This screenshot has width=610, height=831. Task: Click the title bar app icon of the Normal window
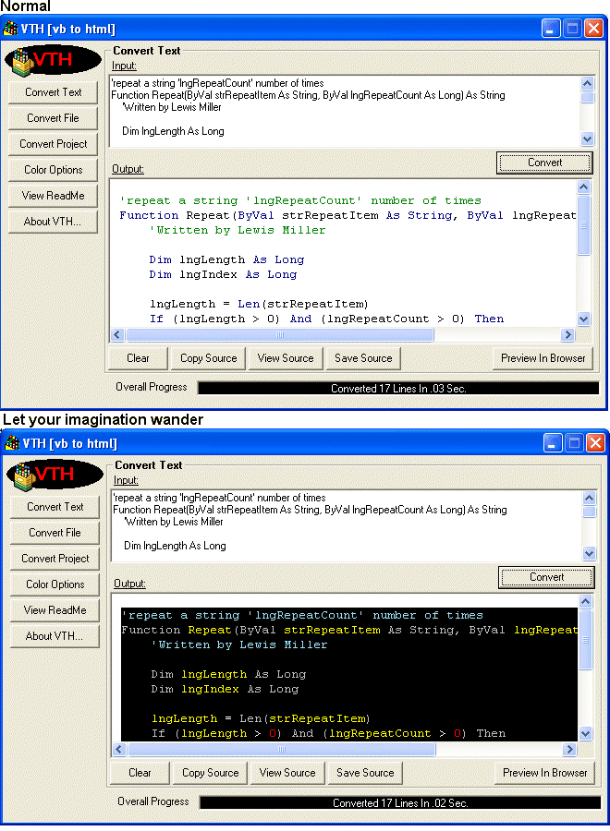[11, 29]
